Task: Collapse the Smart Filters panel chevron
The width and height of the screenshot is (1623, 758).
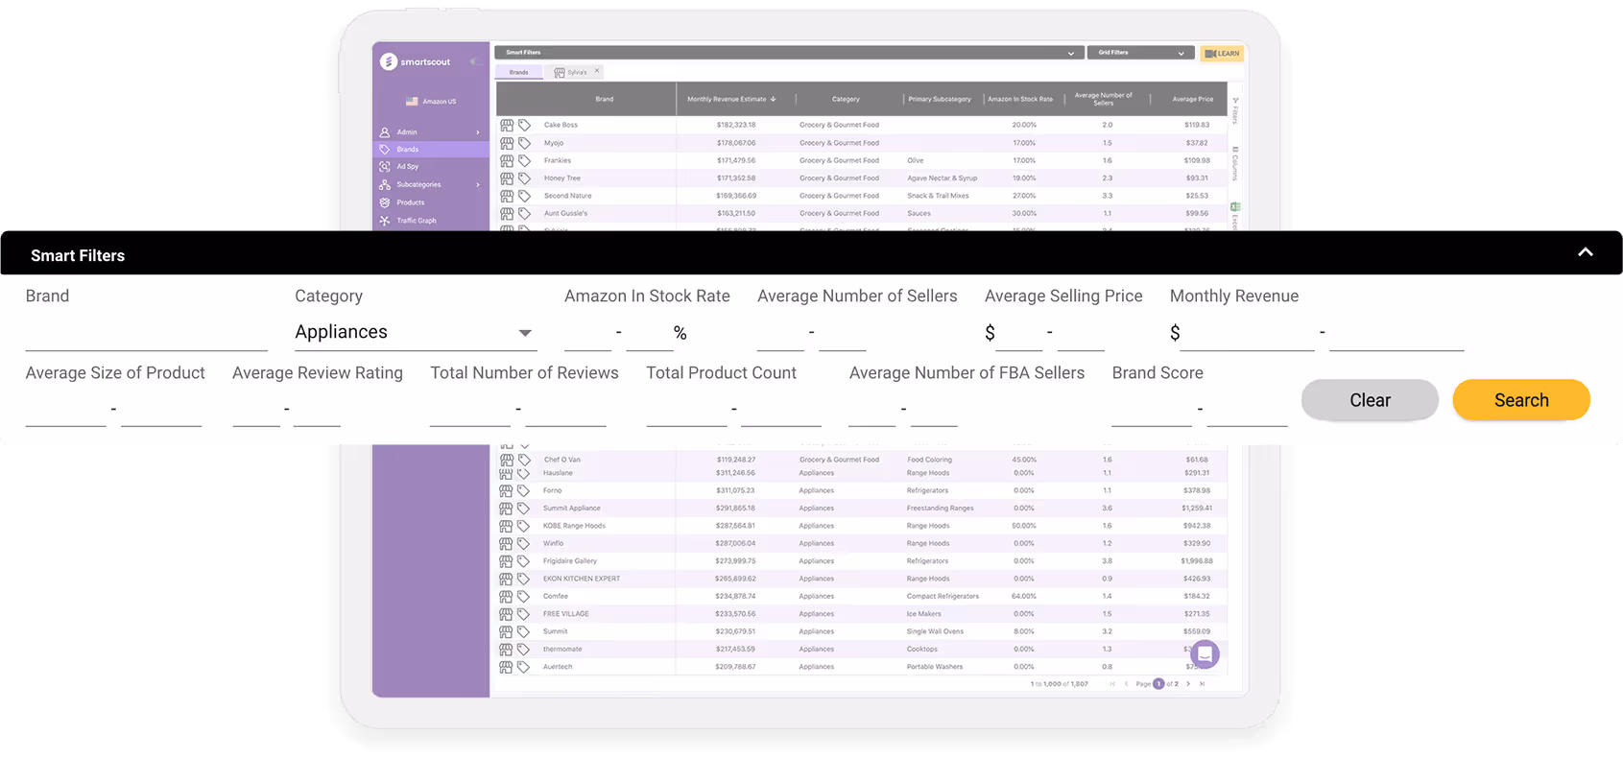Action: coord(1585,252)
